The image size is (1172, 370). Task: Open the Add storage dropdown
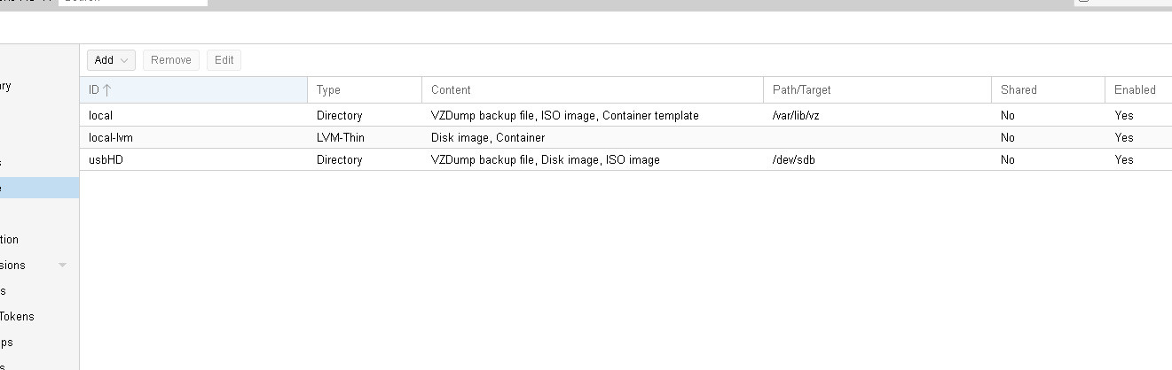pos(111,60)
